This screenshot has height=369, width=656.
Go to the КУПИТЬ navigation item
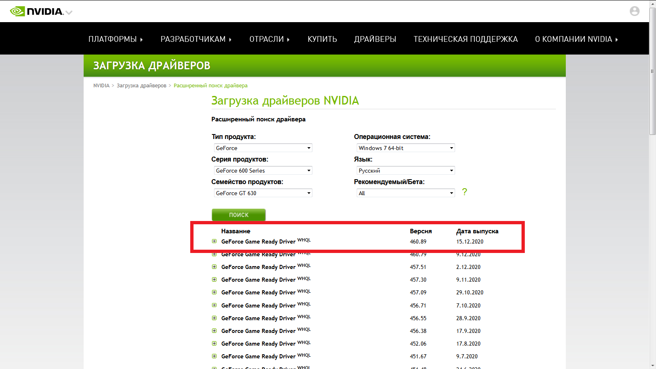(322, 39)
